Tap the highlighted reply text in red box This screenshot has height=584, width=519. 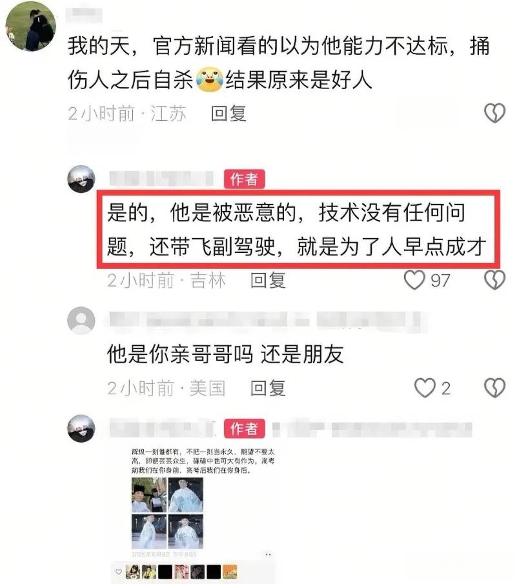click(298, 230)
